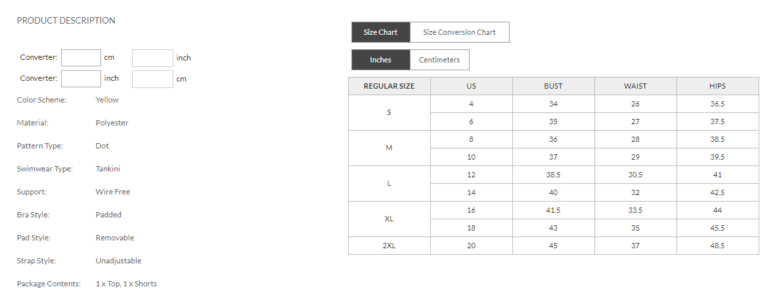The height and width of the screenshot is (308, 777).
Task: Click the M size row label
Action: tap(389, 148)
